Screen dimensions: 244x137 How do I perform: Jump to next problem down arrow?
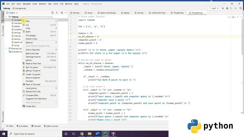[241, 17]
